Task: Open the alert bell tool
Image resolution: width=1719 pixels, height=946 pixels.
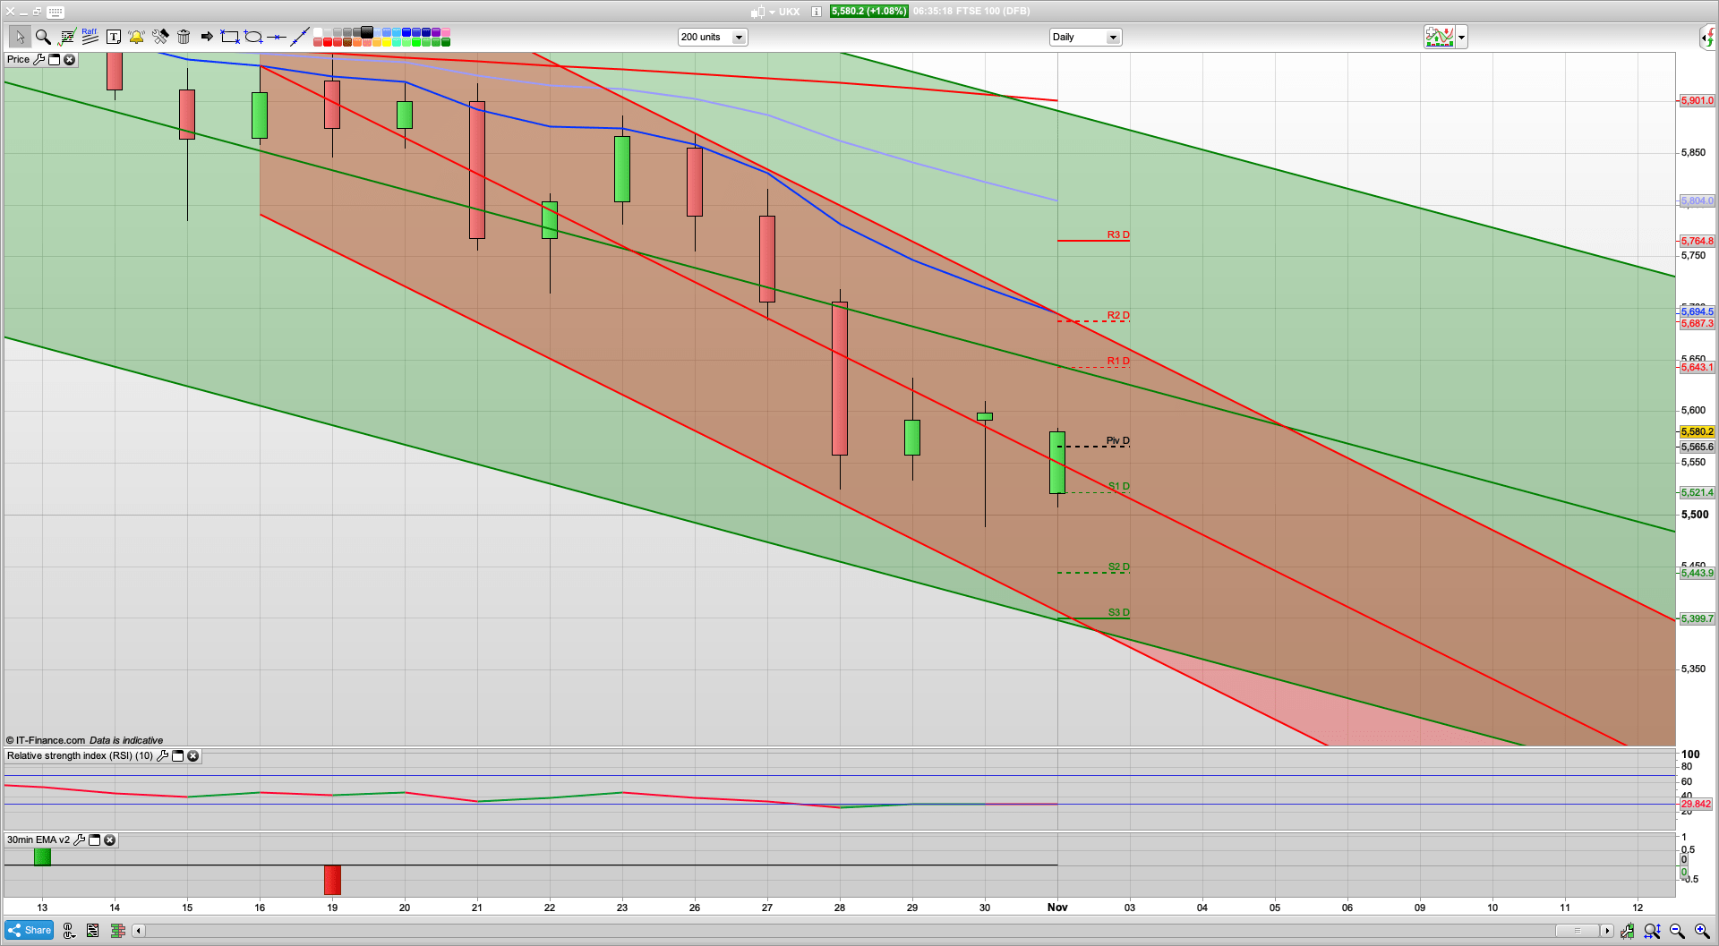Action: (136, 37)
